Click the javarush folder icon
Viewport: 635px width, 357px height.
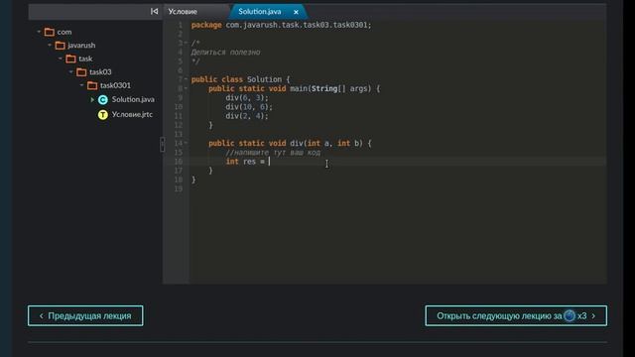60,46
